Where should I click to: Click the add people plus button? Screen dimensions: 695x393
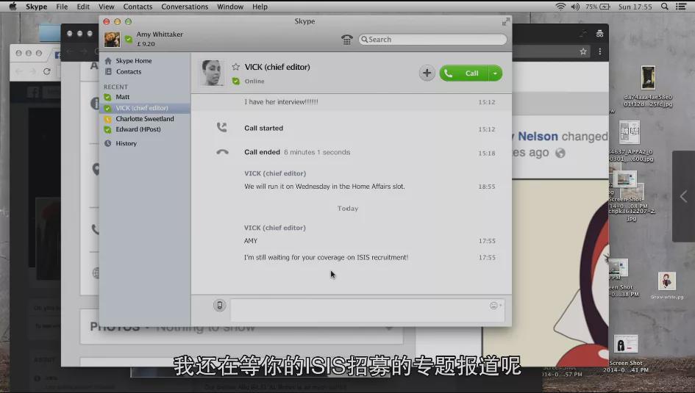[427, 73]
